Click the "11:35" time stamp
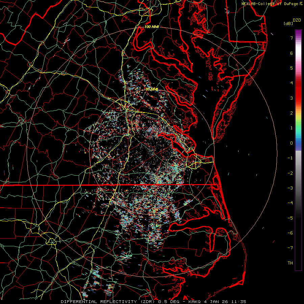This screenshot has width=304, height=304. click(239, 302)
